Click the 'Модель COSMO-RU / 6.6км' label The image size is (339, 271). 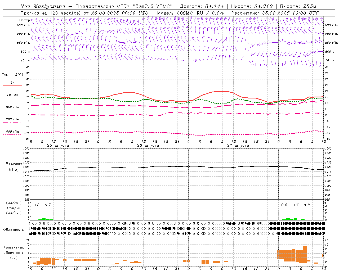[191, 13]
